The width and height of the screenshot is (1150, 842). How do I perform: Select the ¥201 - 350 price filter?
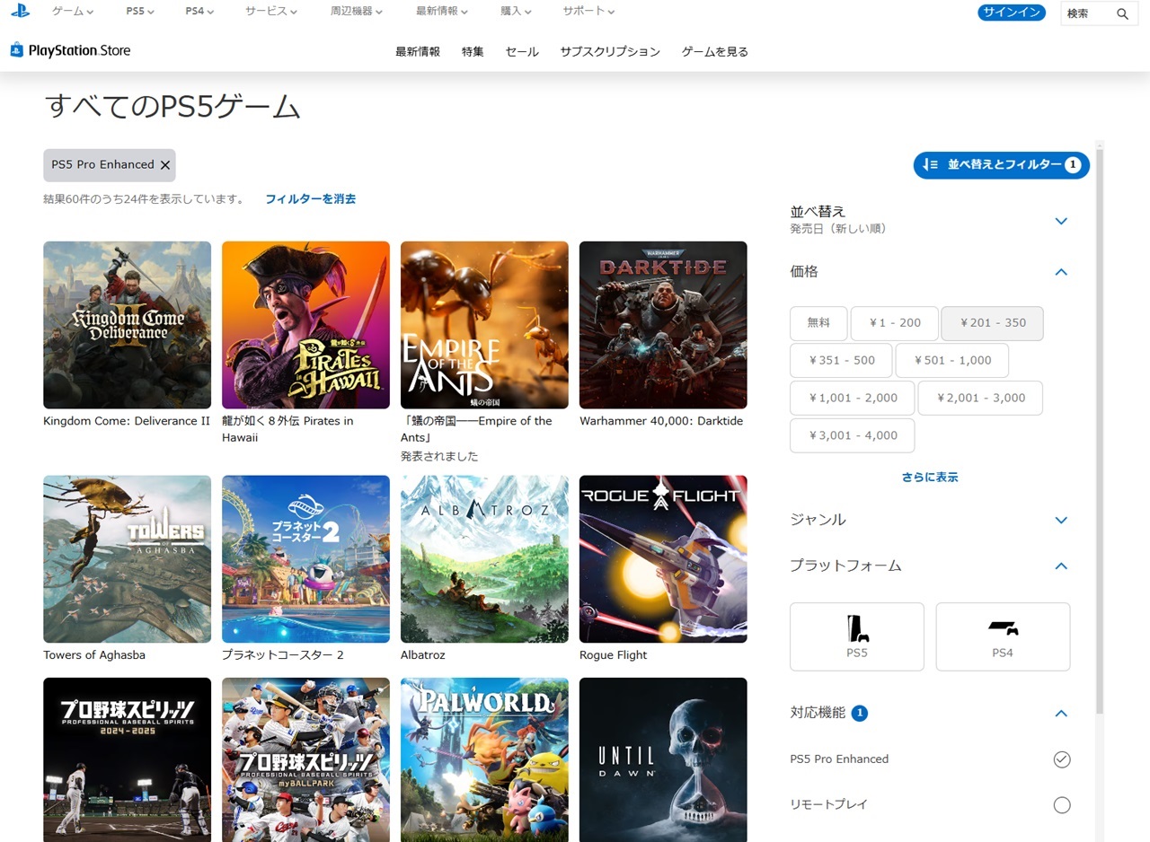(x=992, y=323)
